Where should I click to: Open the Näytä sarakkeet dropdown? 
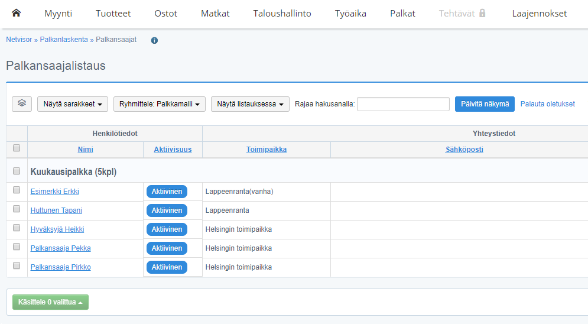coord(73,104)
